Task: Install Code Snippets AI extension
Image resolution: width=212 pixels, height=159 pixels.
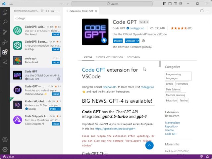Action: click(x=56, y=124)
